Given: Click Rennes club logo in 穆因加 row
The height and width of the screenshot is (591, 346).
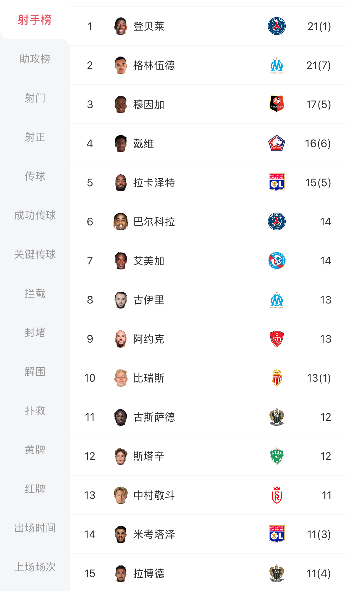Looking at the screenshot, I should coord(277,104).
